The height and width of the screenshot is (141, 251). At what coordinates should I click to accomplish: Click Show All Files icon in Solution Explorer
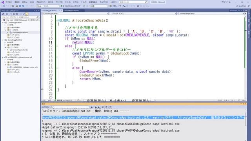pyautogui.click(x=17, y=14)
